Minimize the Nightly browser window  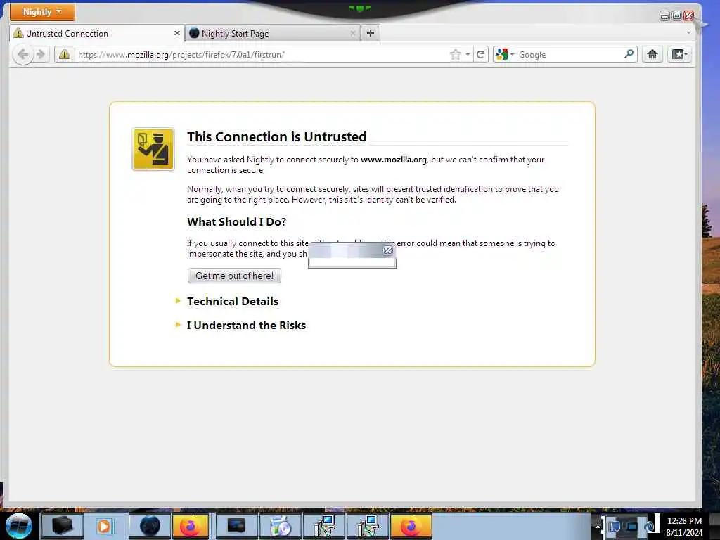[664, 16]
